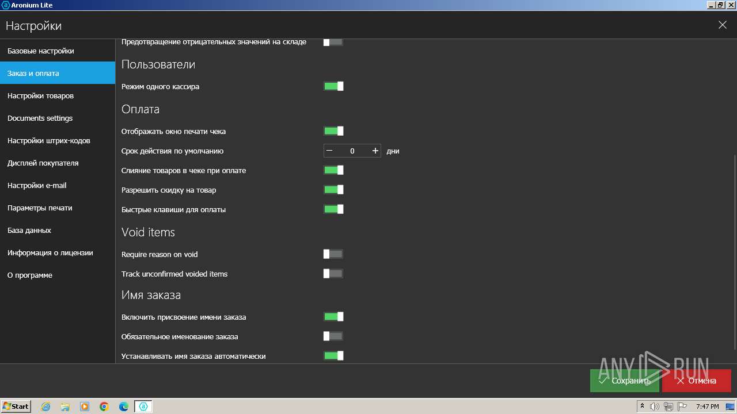Show hidden tray icons arrow
This screenshot has width=737, height=414.
click(x=643, y=407)
